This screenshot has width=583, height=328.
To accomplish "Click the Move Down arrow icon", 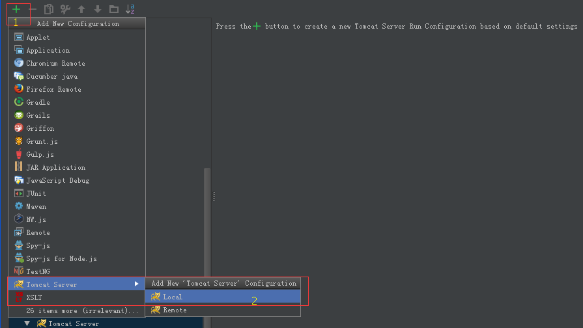I will [x=98, y=9].
